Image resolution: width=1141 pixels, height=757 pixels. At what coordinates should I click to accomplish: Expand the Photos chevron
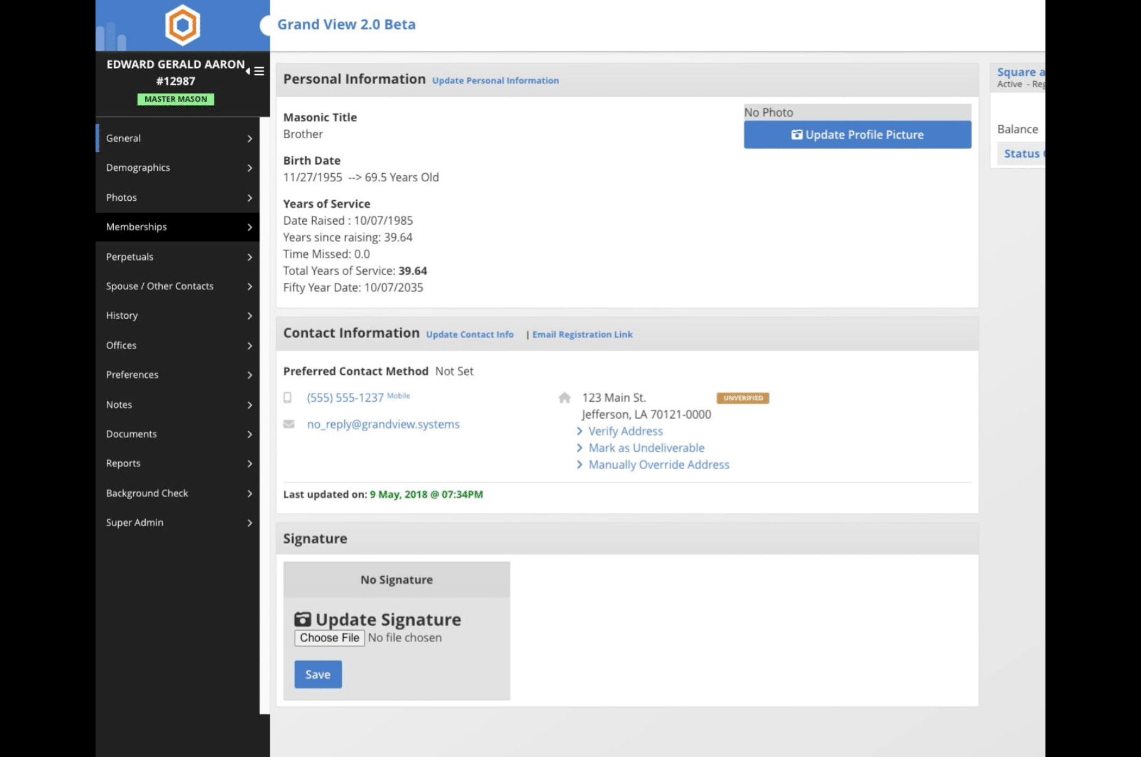249,198
